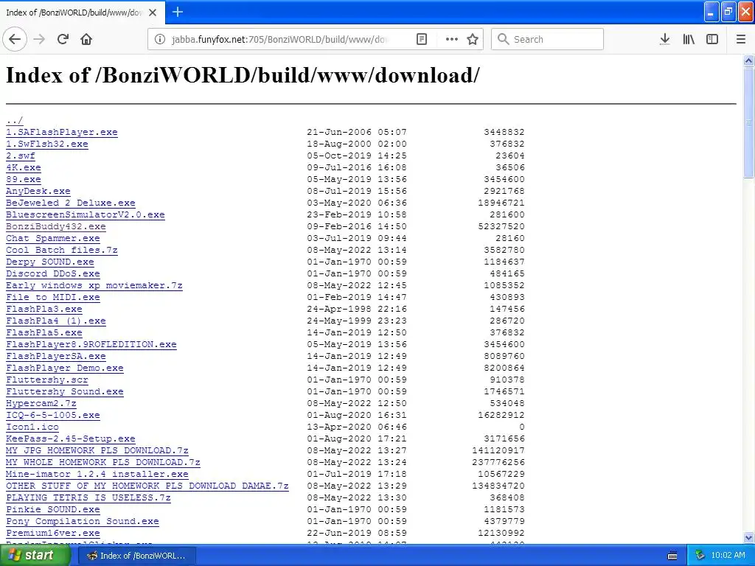
Task: Open a new tab with plus
Action: (x=178, y=12)
